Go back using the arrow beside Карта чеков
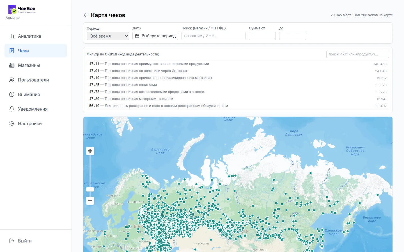 86,15
